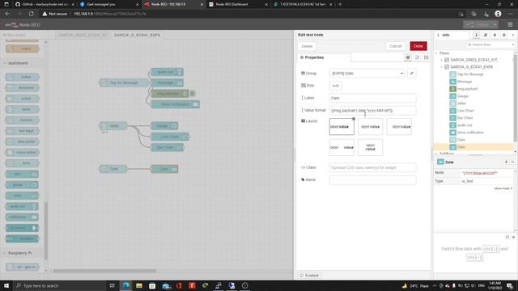Click the Delete button in edit panel
Image resolution: width=518 pixels, height=291 pixels.
click(x=307, y=46)
